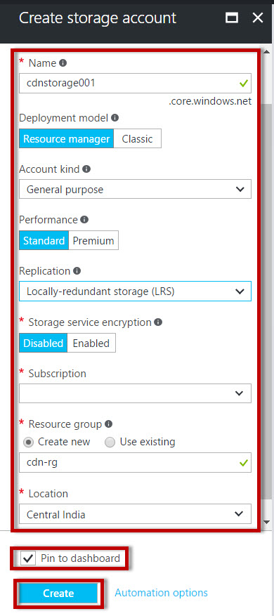Select the Use existing radio button
The image size is (274, 616).
tap(110, 443)
